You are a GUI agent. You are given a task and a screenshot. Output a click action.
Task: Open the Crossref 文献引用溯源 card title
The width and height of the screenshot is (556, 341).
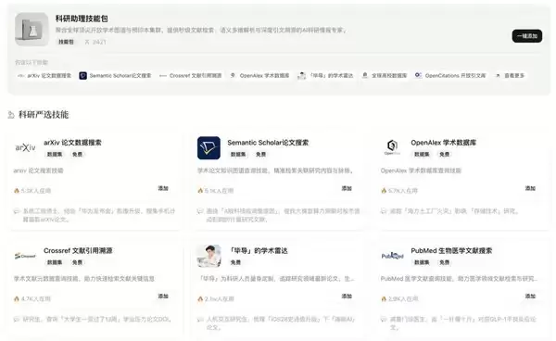78,250
